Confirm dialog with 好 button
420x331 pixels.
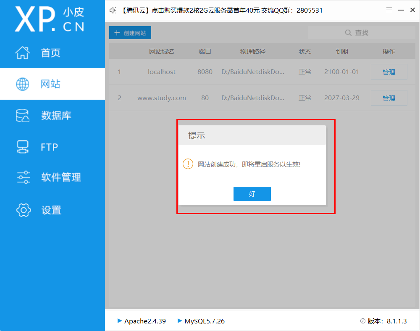click(x=252, y=194)
